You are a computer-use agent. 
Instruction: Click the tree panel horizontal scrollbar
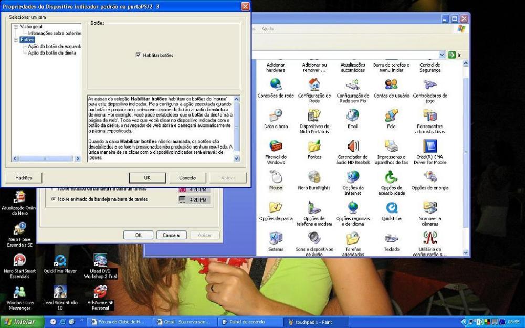(x=45, y=158)
